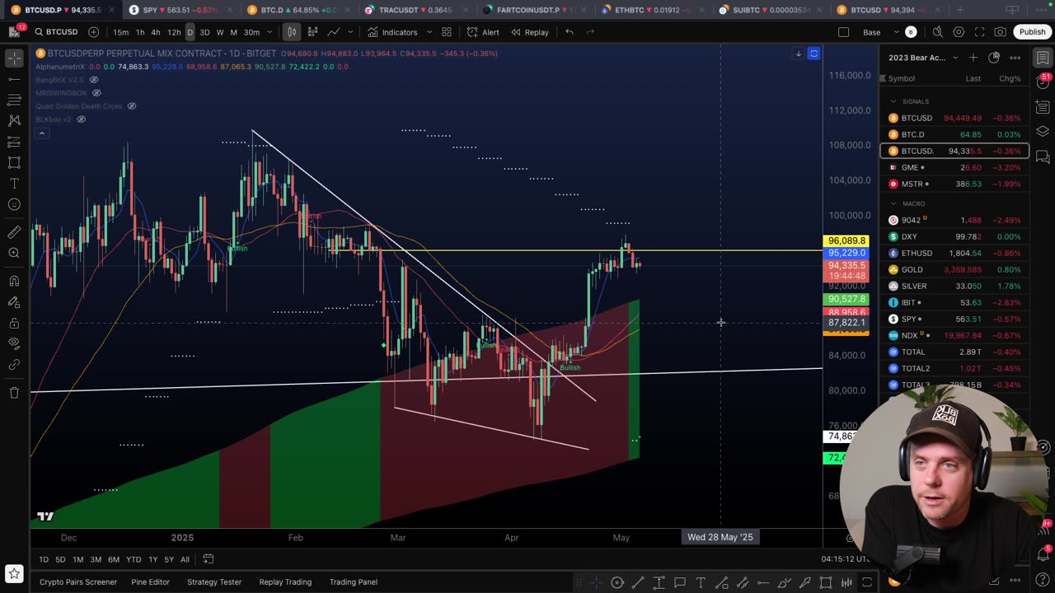Show the BLKbox v2 indicator
Image resolution: width=1055 pixels, height=593 pixels.
coord(81,119)
